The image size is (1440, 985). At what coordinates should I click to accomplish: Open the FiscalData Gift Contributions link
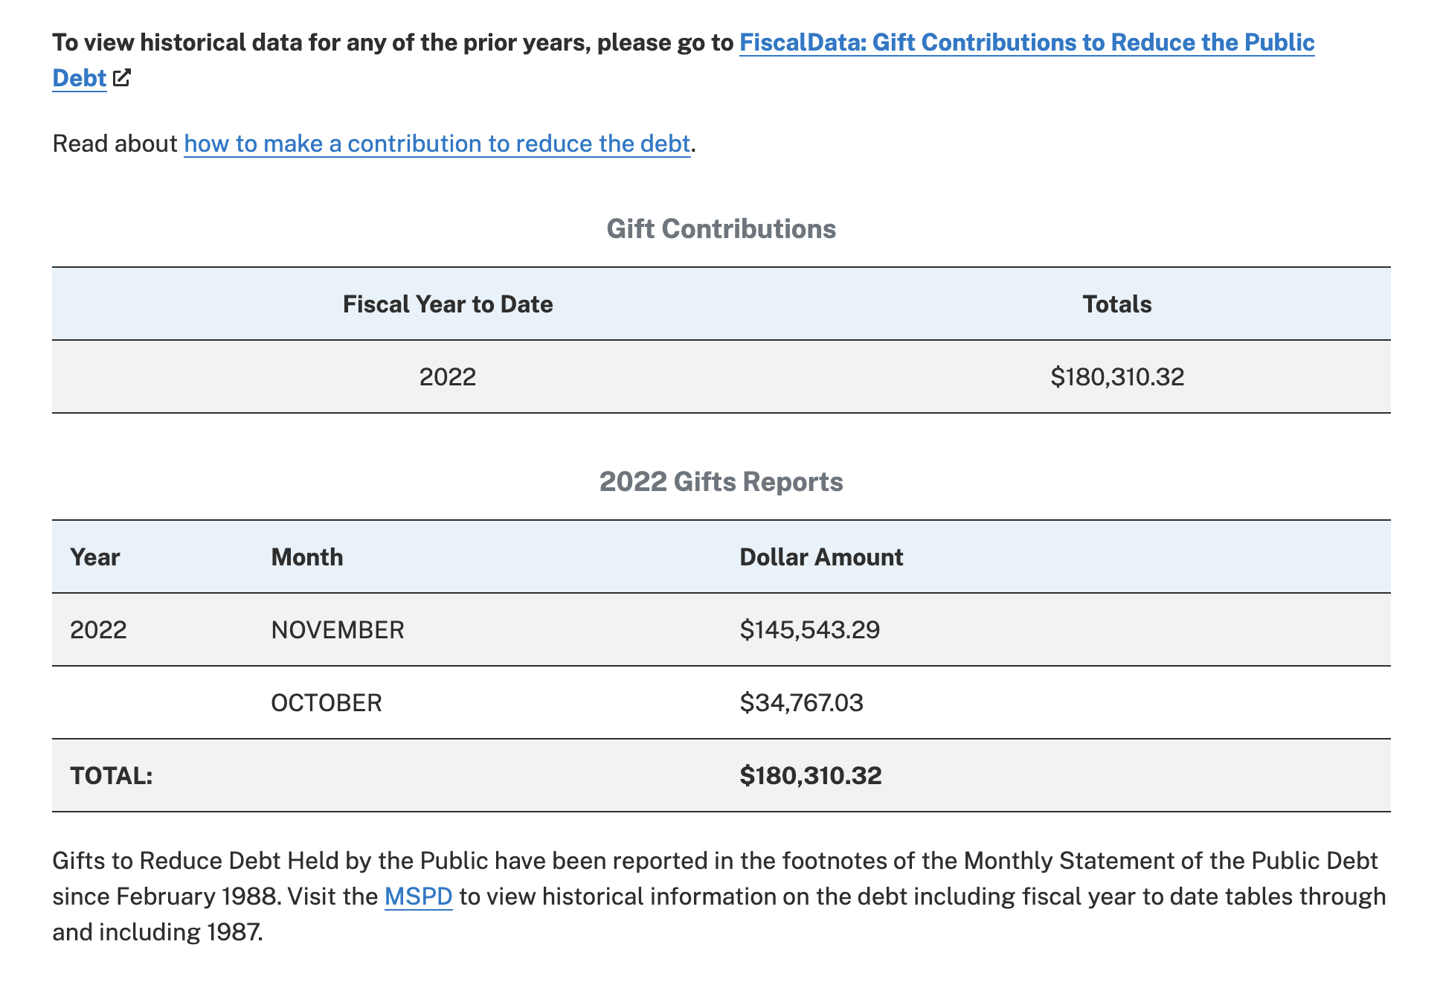click(1026, 42)
